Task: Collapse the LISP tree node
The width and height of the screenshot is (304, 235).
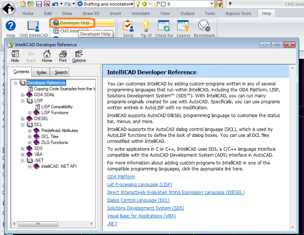Action: (x=23, y=101)
